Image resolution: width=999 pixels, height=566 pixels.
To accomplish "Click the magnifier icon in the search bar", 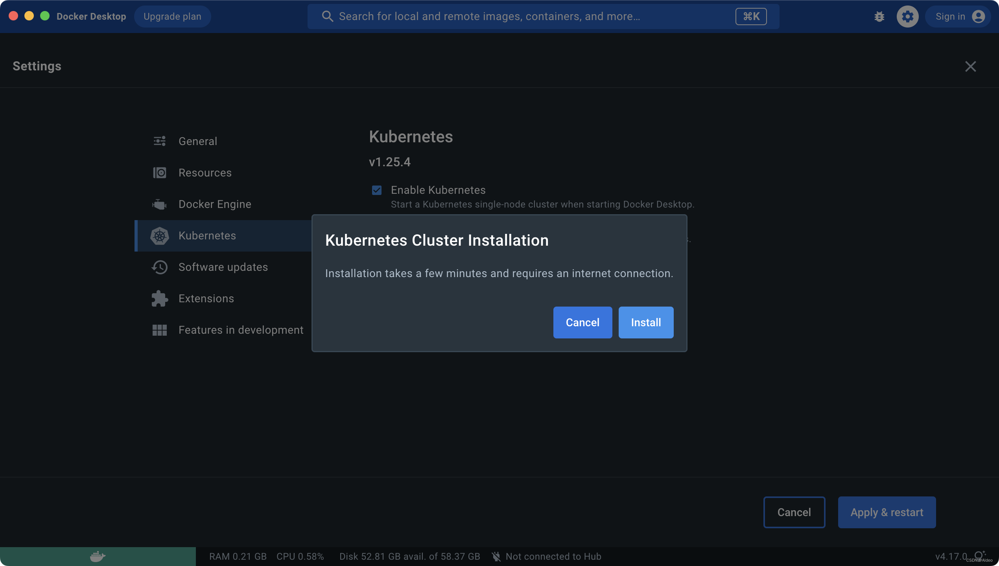I will (327, 16).
